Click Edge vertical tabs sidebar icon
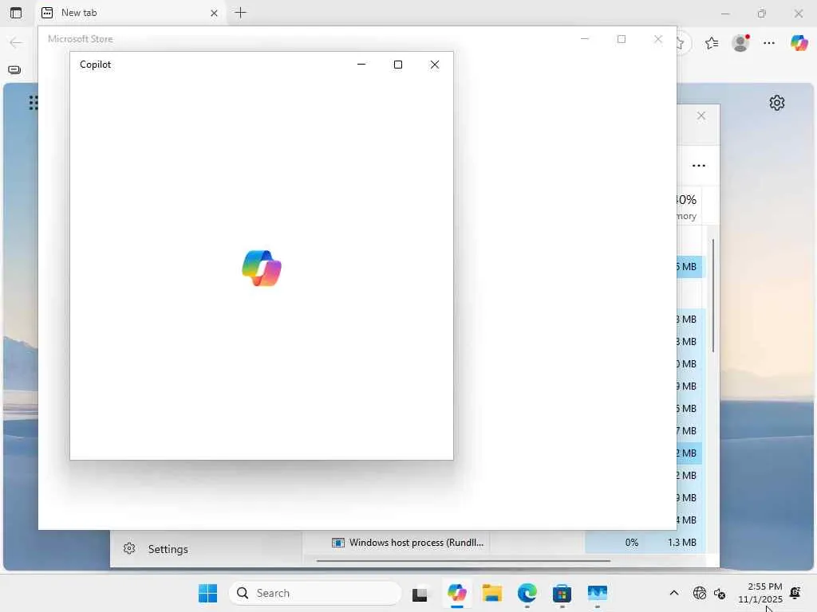Image resolution: width=817 pixels, height=612 pixels. tap(14, 70)
